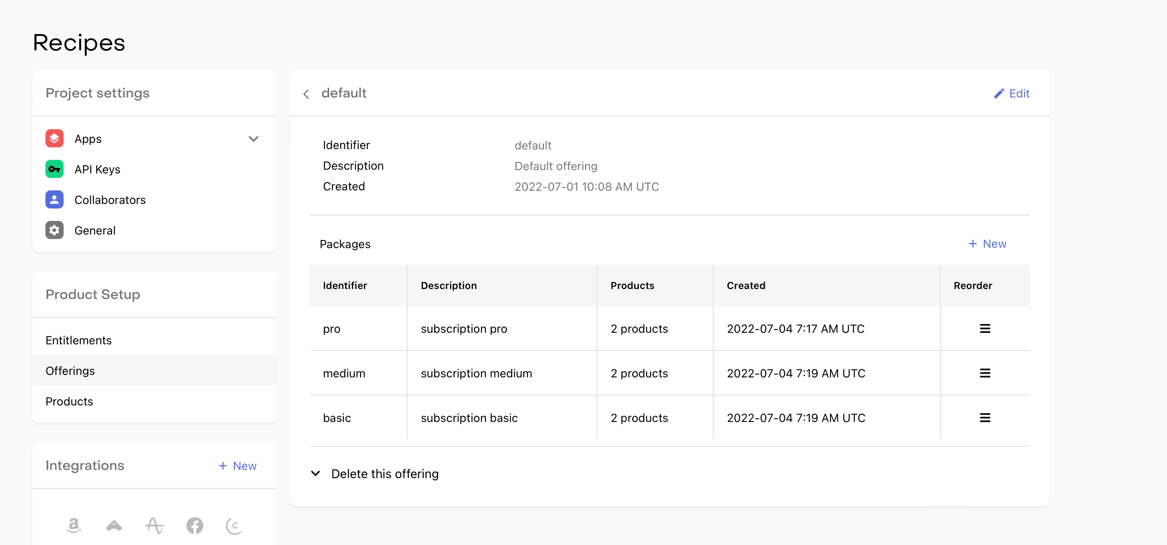Open the pro package row identifier
This screenshot has width=1167, height=545.
coord(332,329)
